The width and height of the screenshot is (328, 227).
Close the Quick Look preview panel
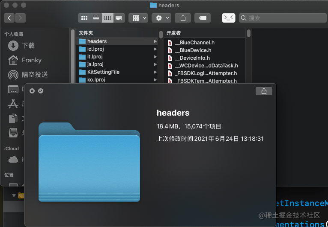click(x=32, y=91)
